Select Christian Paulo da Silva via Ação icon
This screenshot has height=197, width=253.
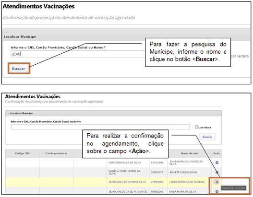217,162
